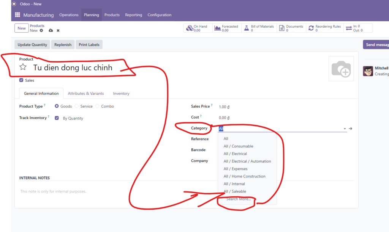Choose All / Electrical / Automation category

pos(247,161)
